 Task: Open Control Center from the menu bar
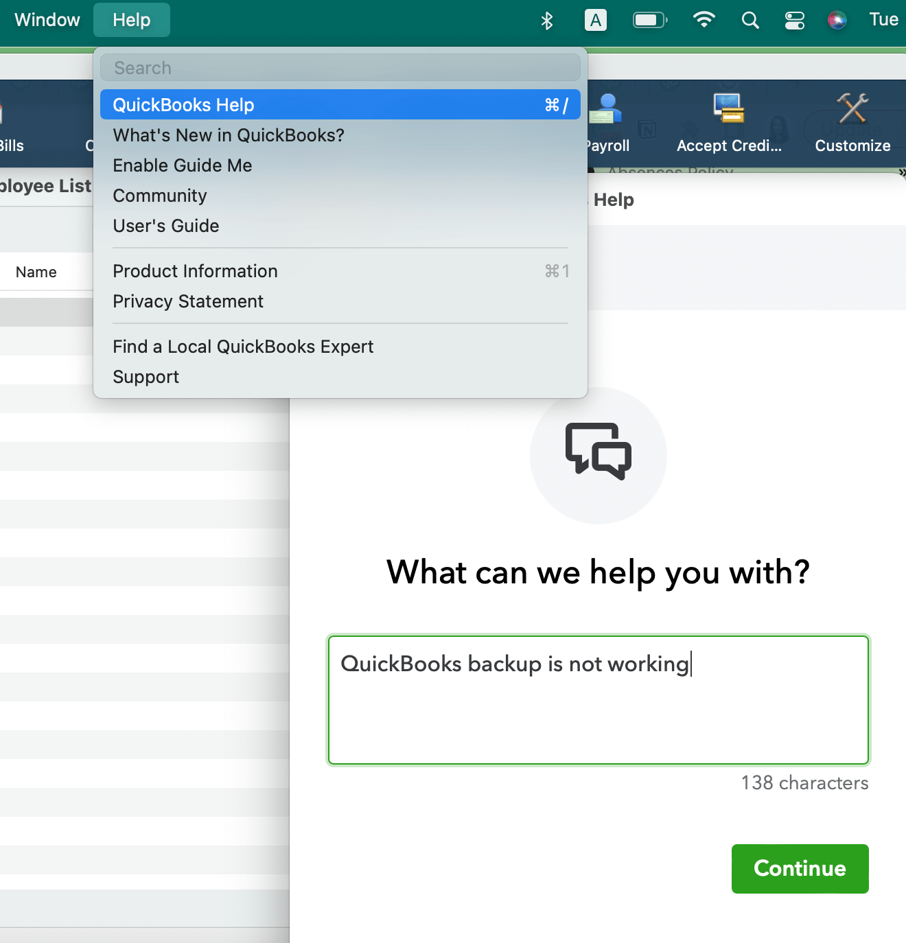click(x=794, y=20)
